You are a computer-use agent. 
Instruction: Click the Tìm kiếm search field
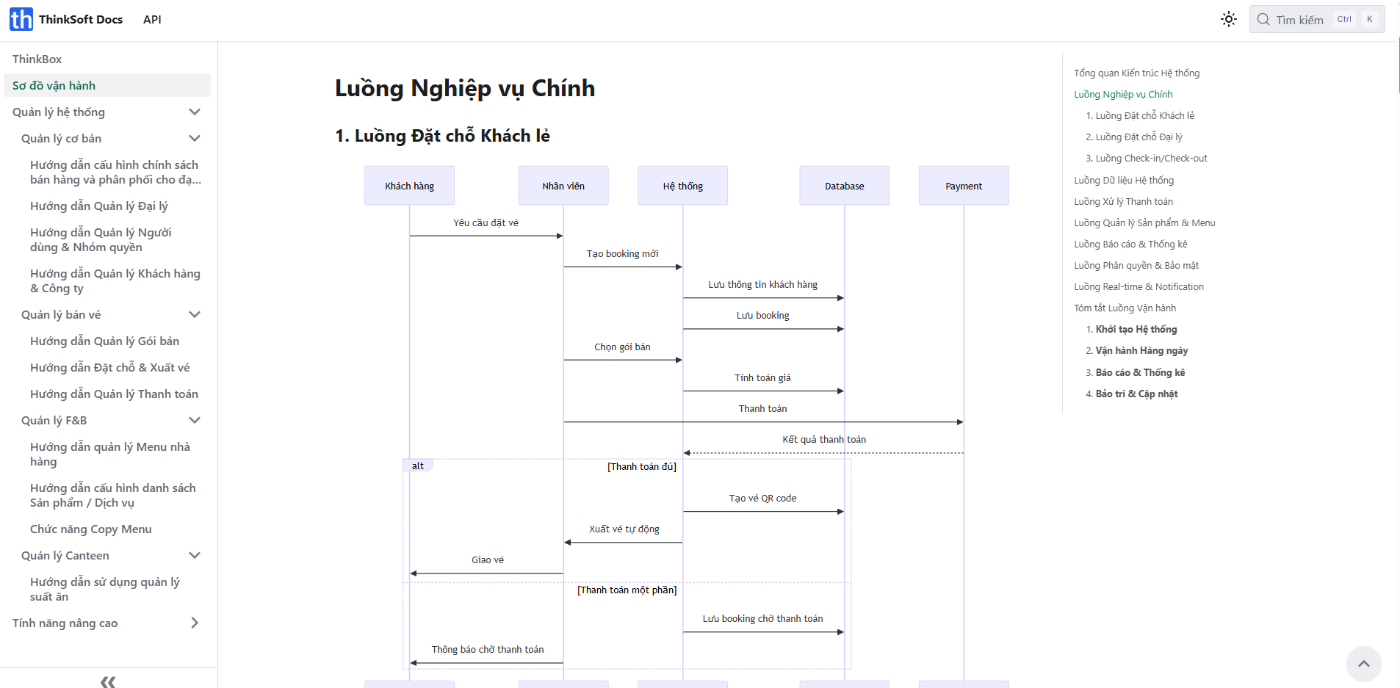[1299, 20]
